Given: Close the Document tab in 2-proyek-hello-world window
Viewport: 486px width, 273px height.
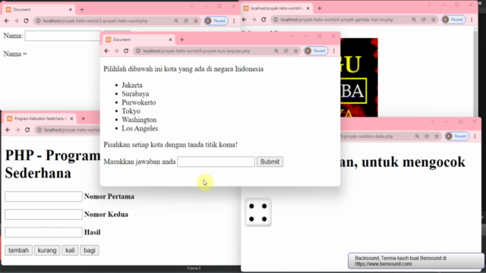Looking at the screenshot, I should tap(71, 10).
